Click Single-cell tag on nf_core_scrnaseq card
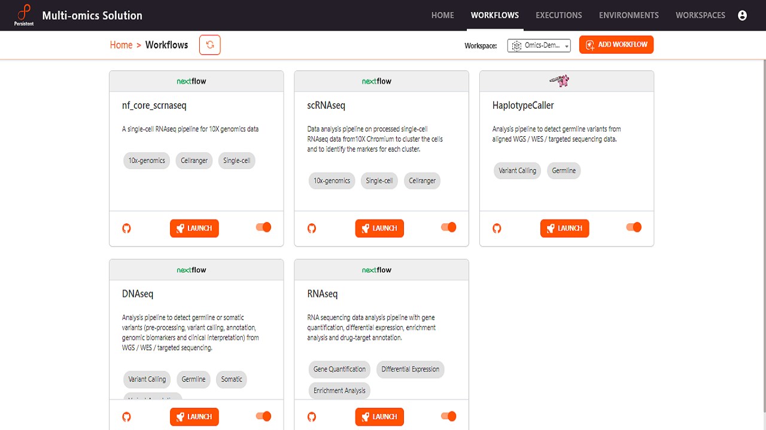The image size is (766, 430). point(236,161)
